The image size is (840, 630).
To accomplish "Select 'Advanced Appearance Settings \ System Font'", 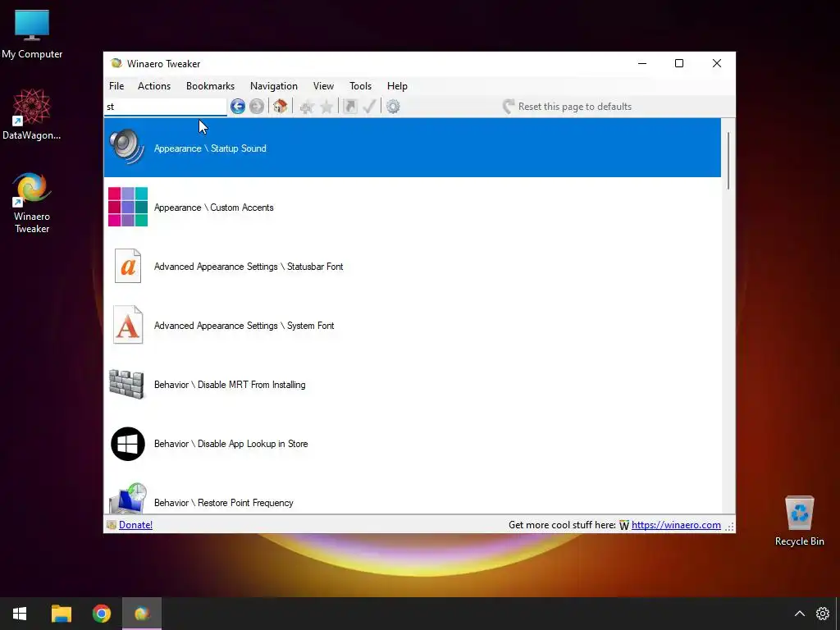I will (413, 325).
